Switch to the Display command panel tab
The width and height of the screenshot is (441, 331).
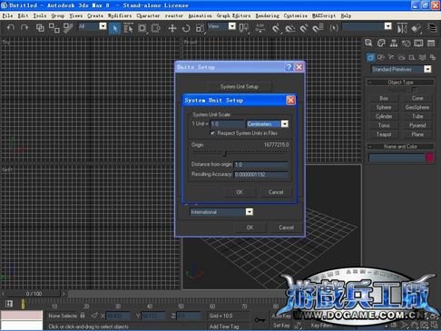point(418,43)
